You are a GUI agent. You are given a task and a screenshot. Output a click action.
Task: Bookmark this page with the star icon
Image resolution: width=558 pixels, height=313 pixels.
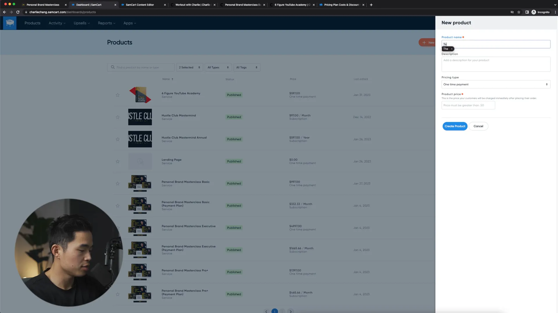(519, 12)
